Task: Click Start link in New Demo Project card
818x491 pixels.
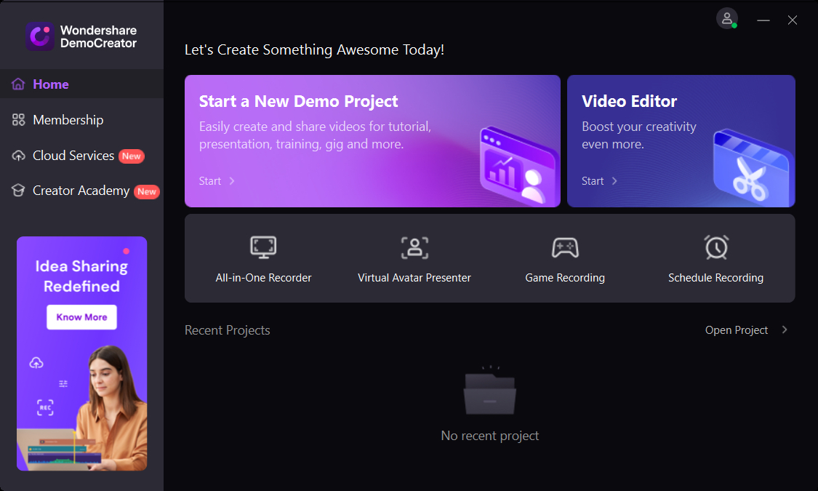Action: [x=210, y=181]
